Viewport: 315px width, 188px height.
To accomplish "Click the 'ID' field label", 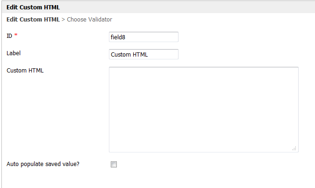I will tap(9, 36).
